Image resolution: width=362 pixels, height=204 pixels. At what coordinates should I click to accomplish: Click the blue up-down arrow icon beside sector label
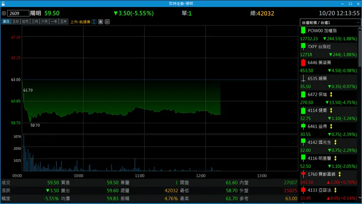click(x=94, y=22)
